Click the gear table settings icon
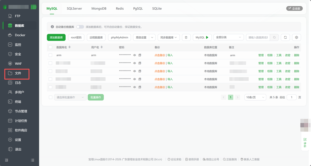Viewport: 311px width, 166px height. coord(296,37)
